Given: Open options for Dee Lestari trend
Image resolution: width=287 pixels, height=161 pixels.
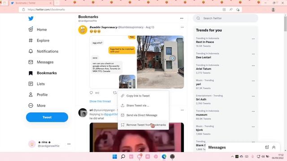Looking at the screenshot, I should (x=253, y=54).
